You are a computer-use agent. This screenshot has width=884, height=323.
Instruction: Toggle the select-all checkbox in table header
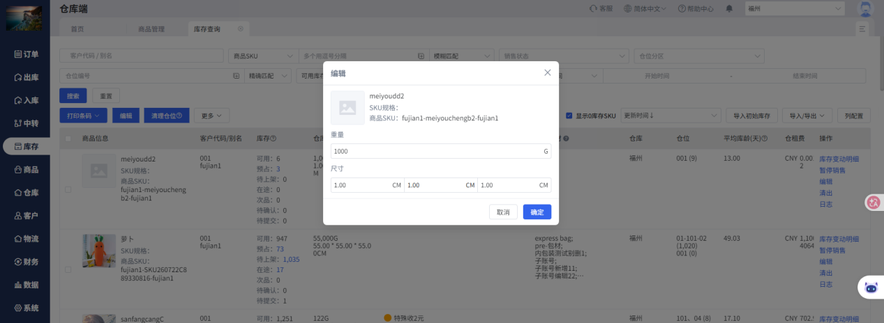[68, 139]
